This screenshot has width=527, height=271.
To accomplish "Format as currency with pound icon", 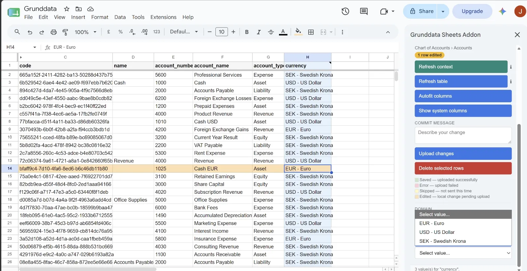I will tap(109, 32).
